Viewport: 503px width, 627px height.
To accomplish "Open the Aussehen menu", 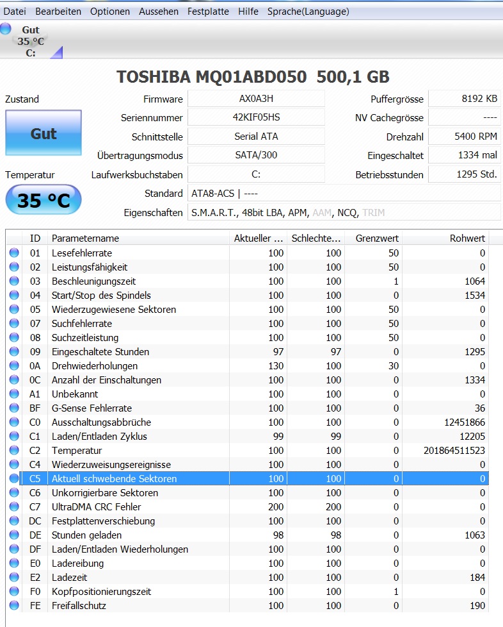I will tap(159, 12).
